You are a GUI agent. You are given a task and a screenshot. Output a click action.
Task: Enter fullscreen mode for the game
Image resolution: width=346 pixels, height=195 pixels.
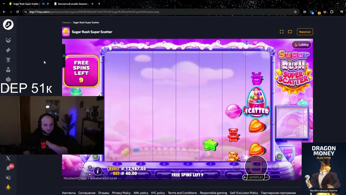click(x=282, y=32)
